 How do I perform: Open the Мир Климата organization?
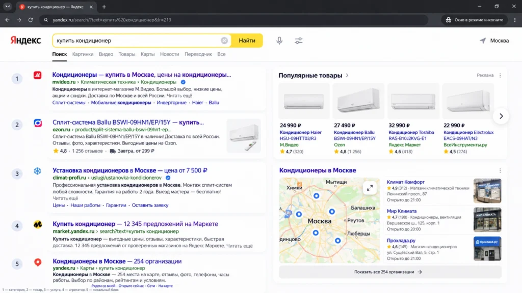402,211
